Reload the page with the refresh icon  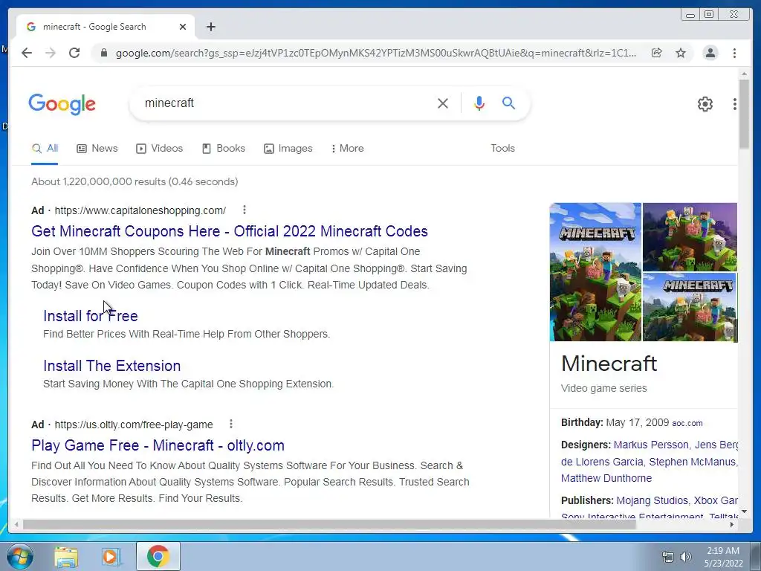pyautogui.click(x=74, y=53)
